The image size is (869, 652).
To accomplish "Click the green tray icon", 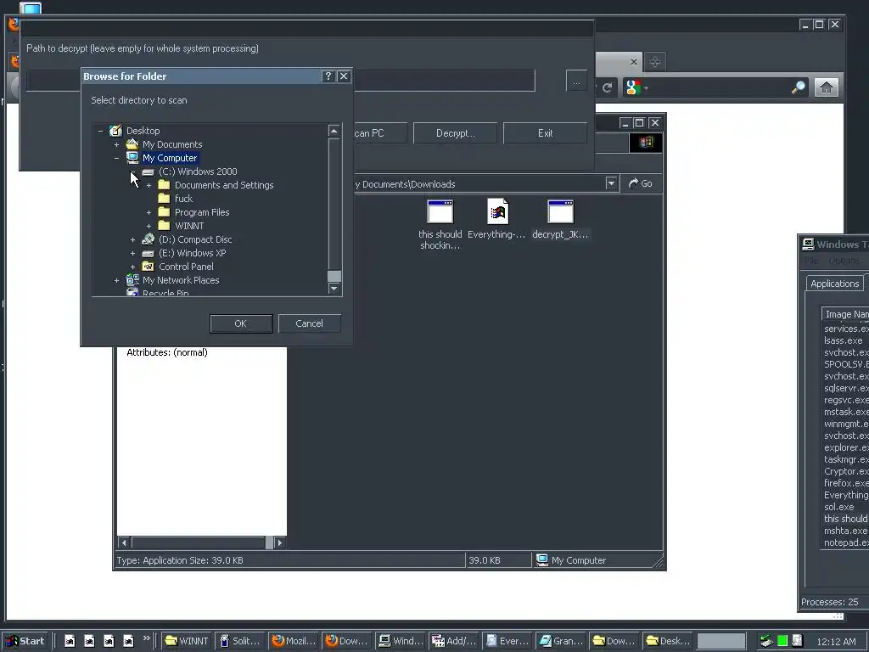I will tap(782, 641).
